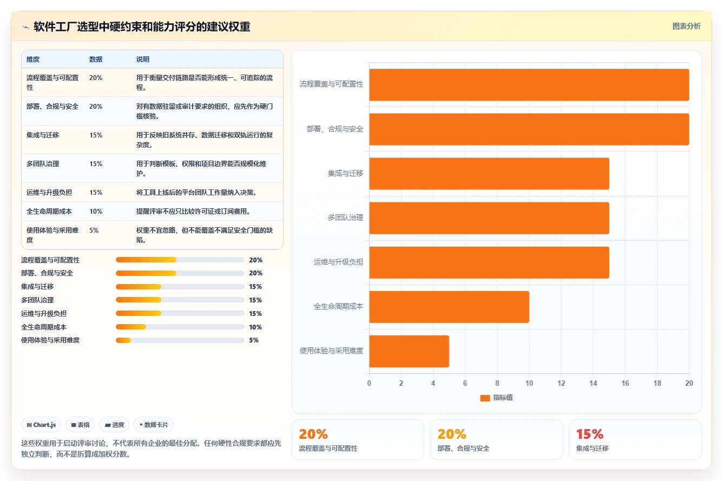This screenshot has width=723, height=481.
Task: Select 流程覆盖与可配置性 table row cell
Action: pyautogui.click(x=53, y=82)
